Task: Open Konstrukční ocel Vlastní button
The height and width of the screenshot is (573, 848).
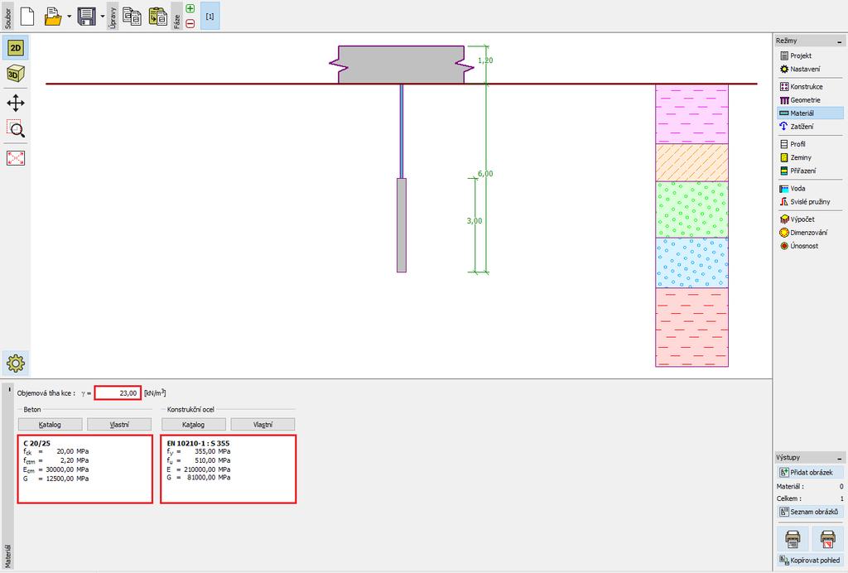Action: click(263, 424)
